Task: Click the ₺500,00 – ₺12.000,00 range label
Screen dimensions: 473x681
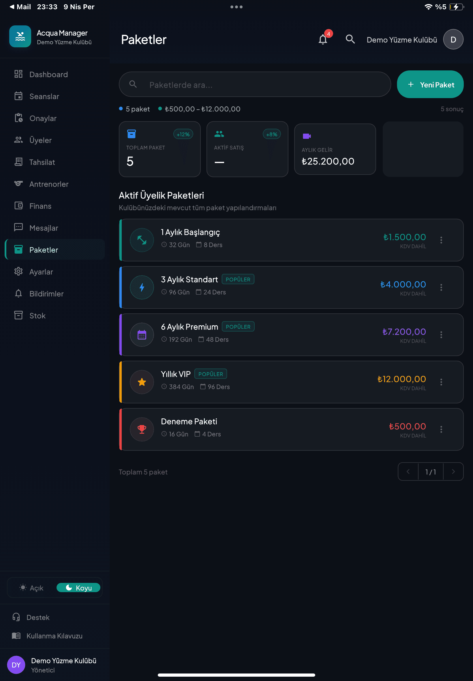Action: click(202, 109)
